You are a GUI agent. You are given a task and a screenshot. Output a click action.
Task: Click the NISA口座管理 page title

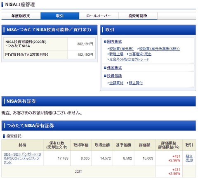pos(20,5)
